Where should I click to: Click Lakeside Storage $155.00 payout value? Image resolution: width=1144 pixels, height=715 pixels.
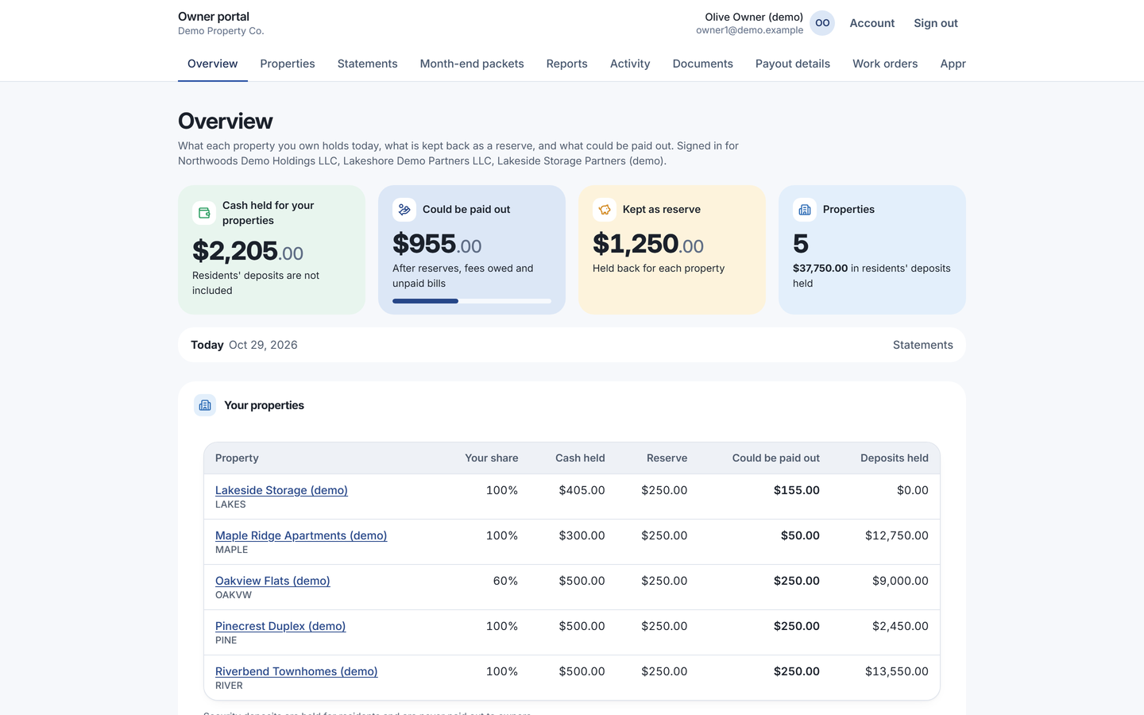point(797,490)
